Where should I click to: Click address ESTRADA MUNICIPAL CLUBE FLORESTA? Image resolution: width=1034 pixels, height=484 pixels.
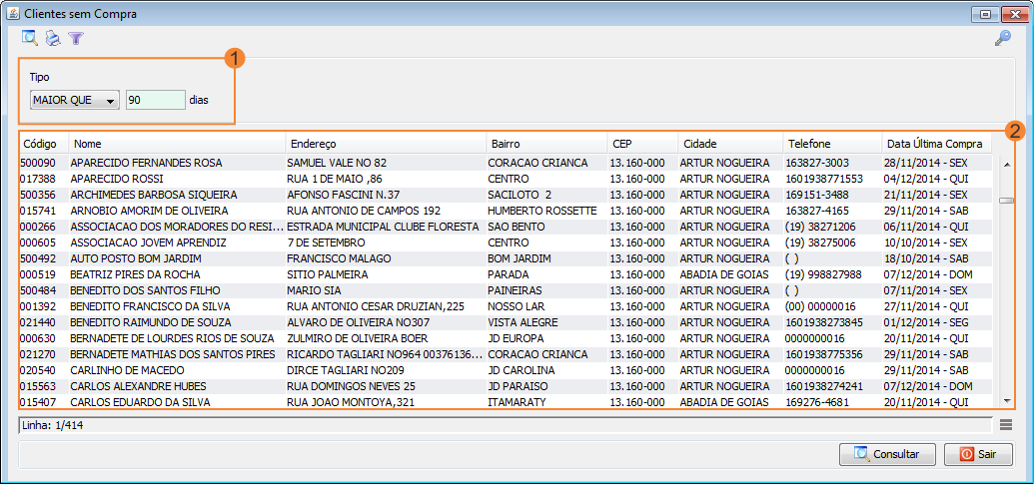383,227
